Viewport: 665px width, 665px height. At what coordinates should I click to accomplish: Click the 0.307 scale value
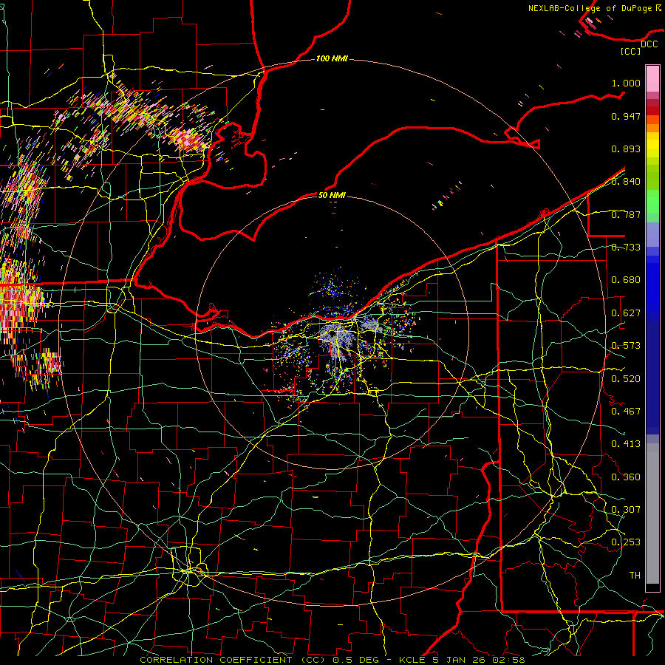coord(626,510)
